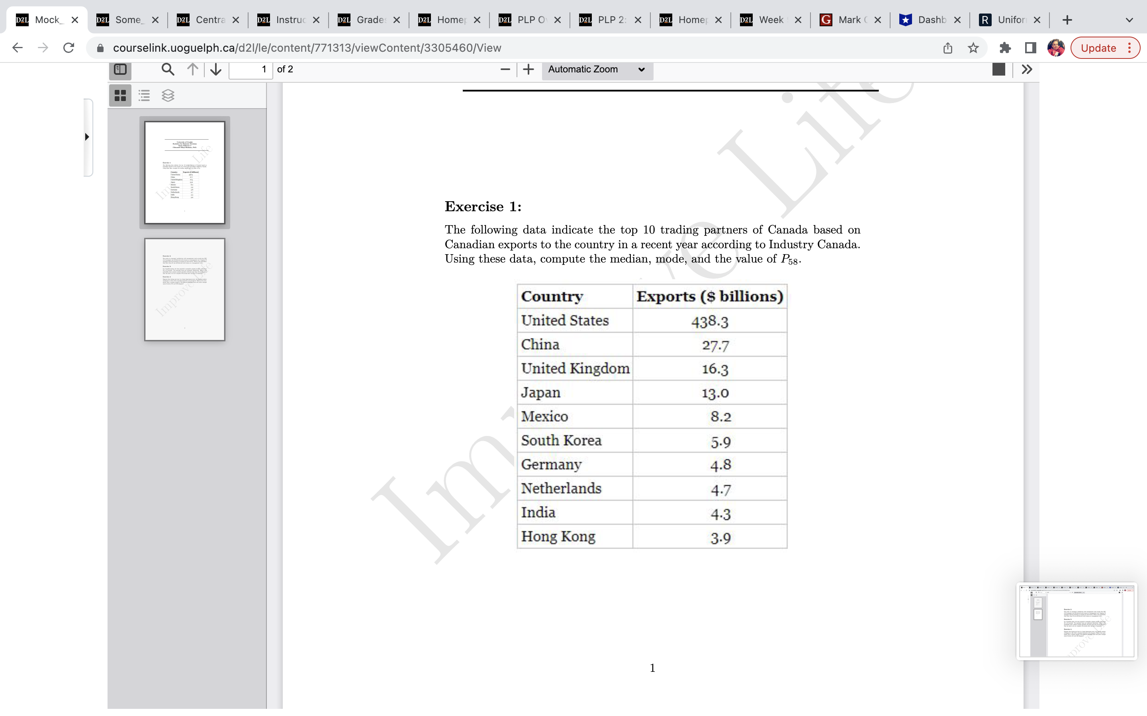Select the second page thumbnail

184,289
